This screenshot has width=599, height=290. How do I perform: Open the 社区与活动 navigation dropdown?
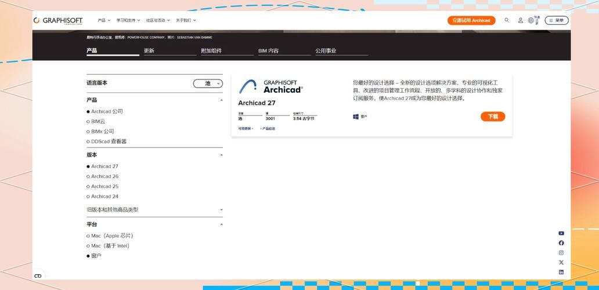158,20
